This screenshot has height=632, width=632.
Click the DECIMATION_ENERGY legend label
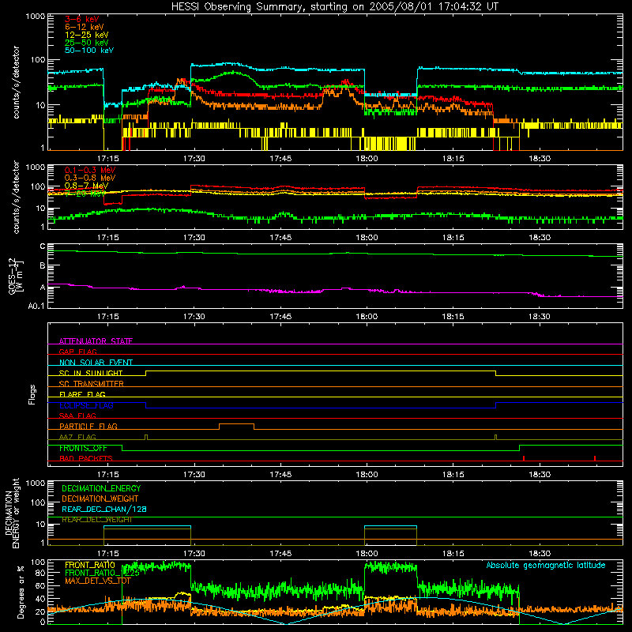[x=101, y=488]
